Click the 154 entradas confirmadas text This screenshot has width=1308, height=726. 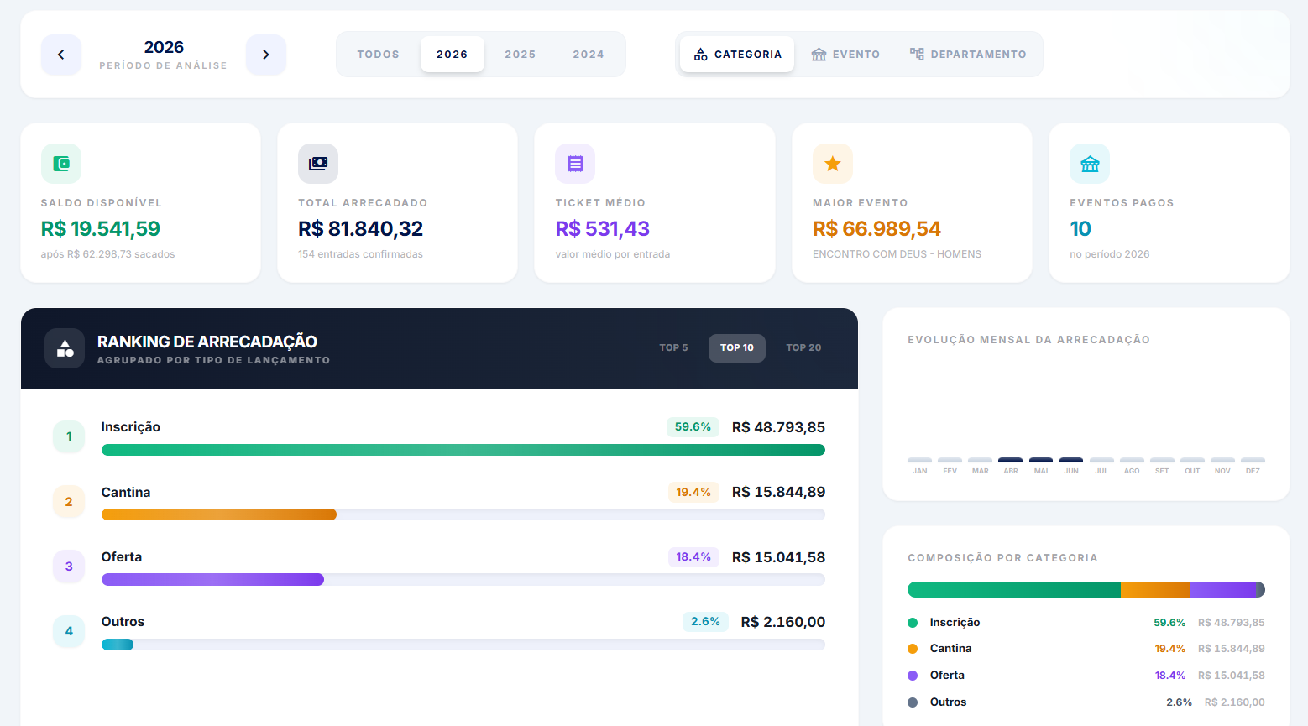[361, 254]
